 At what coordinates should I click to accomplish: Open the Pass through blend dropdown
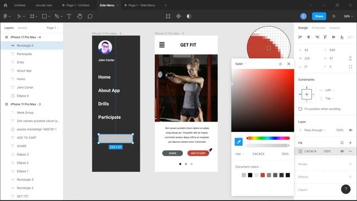315,130
